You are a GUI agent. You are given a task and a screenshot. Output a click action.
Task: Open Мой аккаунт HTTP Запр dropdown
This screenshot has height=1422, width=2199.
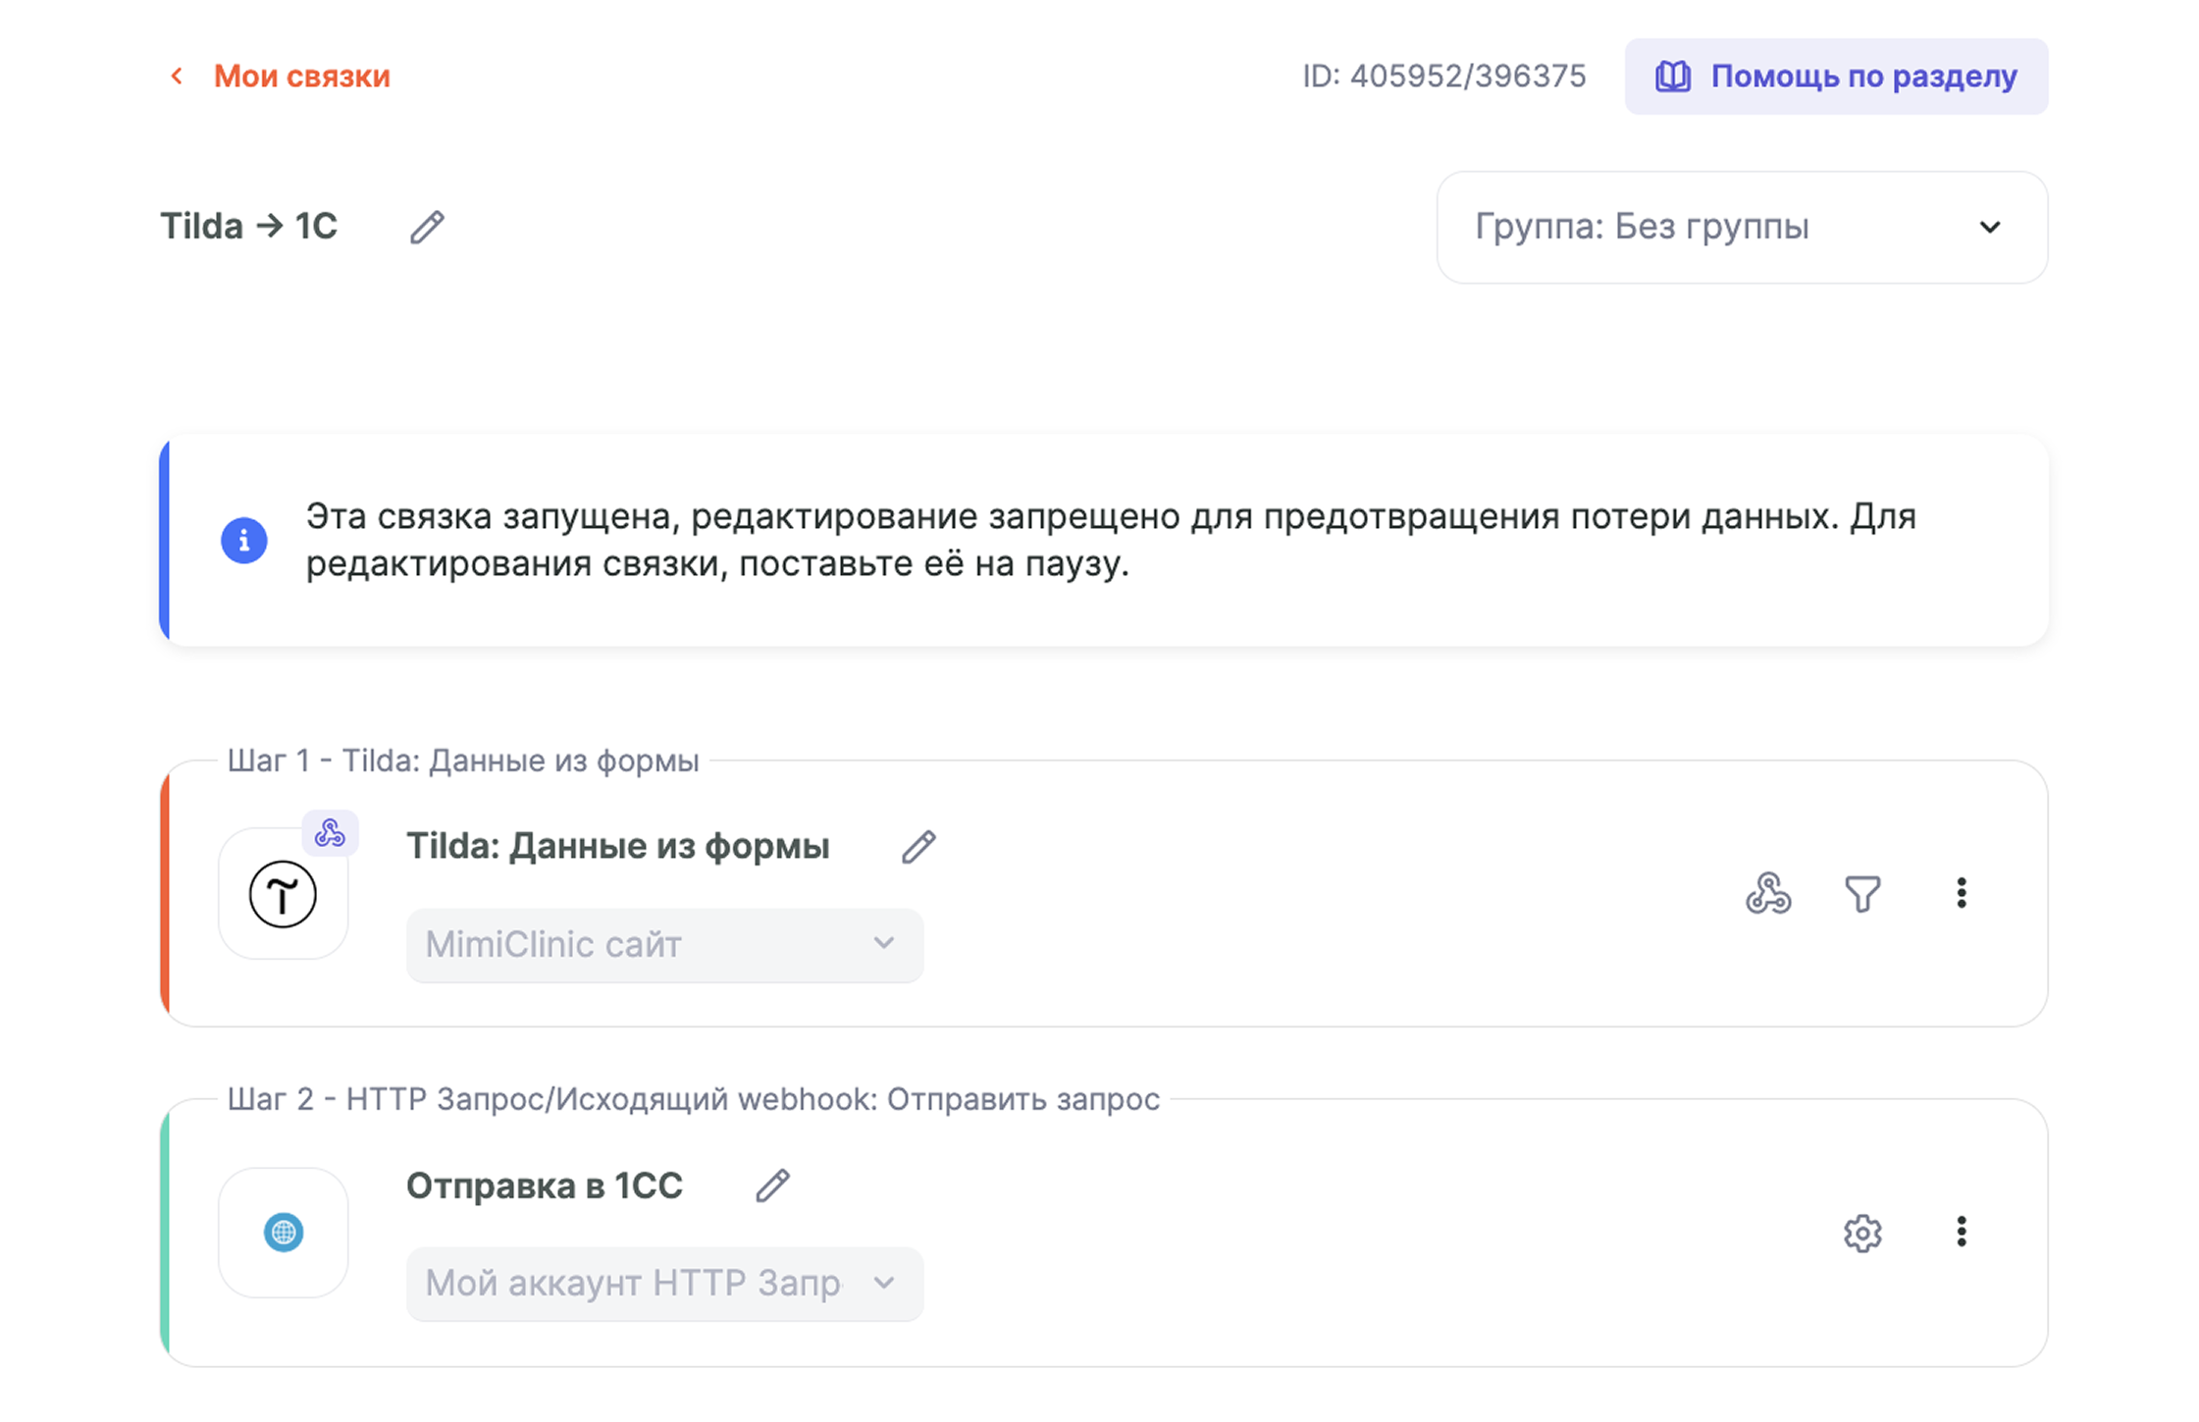(664, 1283)
